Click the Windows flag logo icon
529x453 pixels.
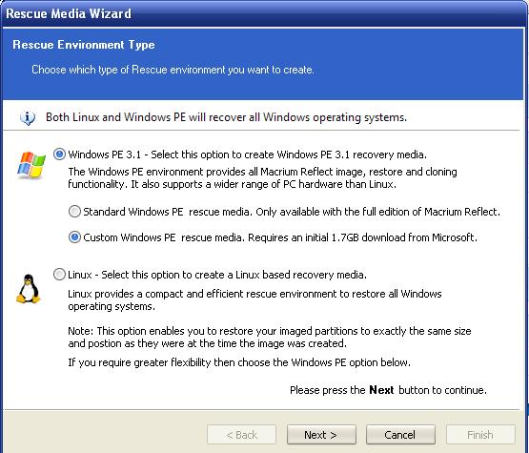pyautogui.click(x=31, y=165)
